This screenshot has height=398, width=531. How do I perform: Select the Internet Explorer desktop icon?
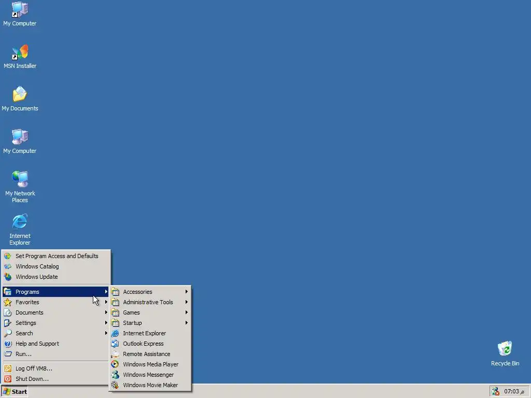[x=20, y=230]
